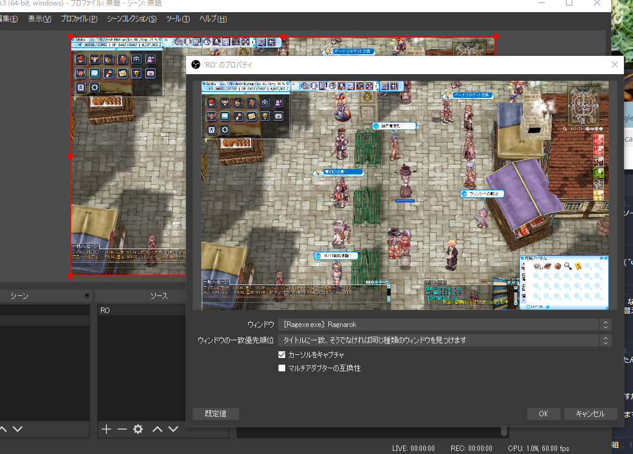Minimize the OBS main window
Image resolution: width=633 pixels, height=454 pixels.
(x=542, y=3)
